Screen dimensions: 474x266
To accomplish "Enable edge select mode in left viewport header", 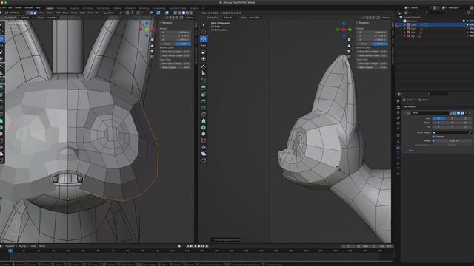I will tap(31, 13).
